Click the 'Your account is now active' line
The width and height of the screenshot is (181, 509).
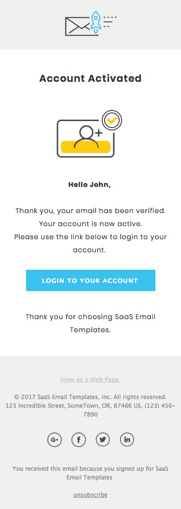(91, 224)
